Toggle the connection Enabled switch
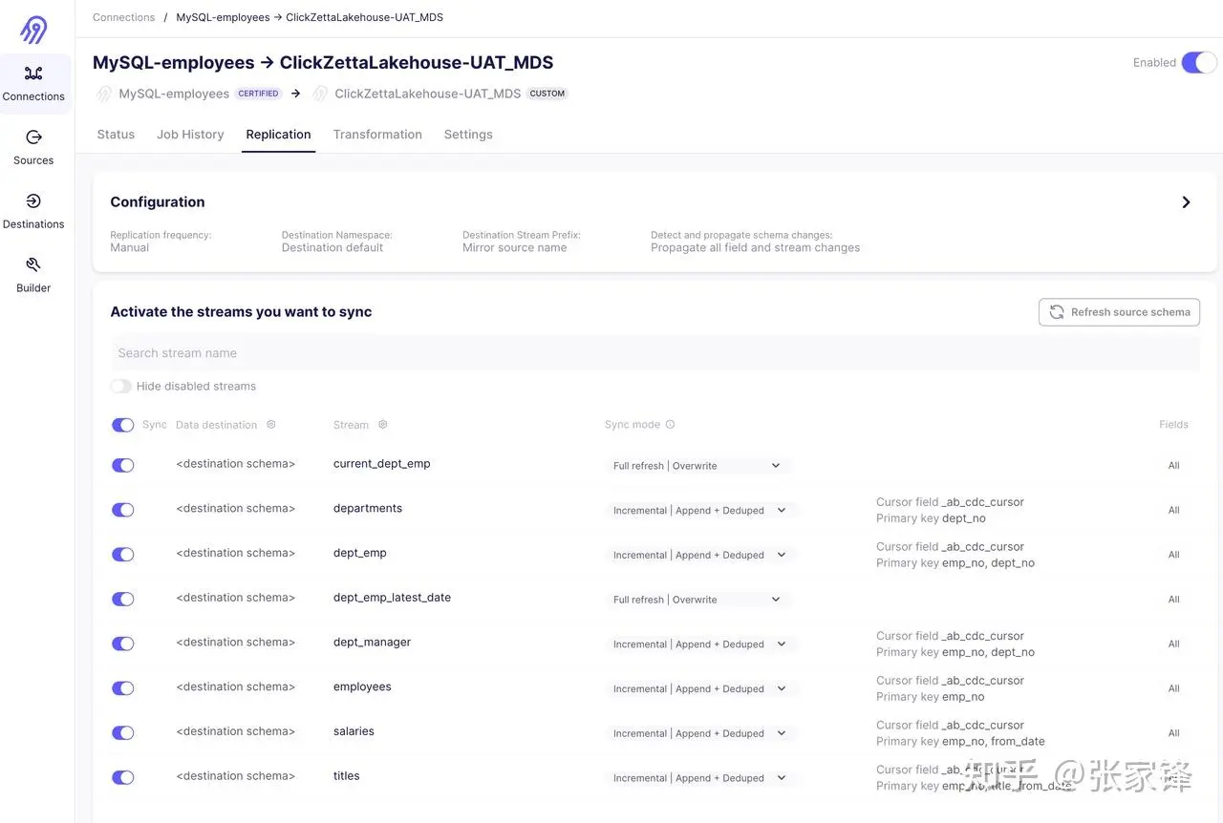Image resolution: width=1223 pixels, height=823 pixels. click(x=1199, y=63)
